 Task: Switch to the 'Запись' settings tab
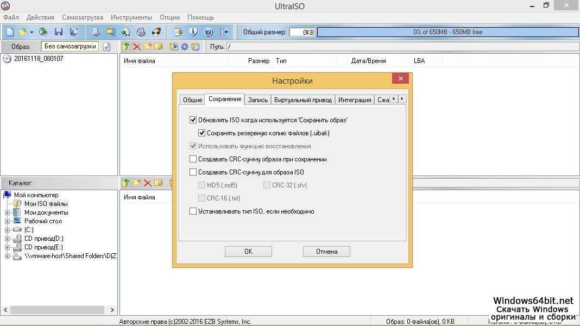coord(258,100)
